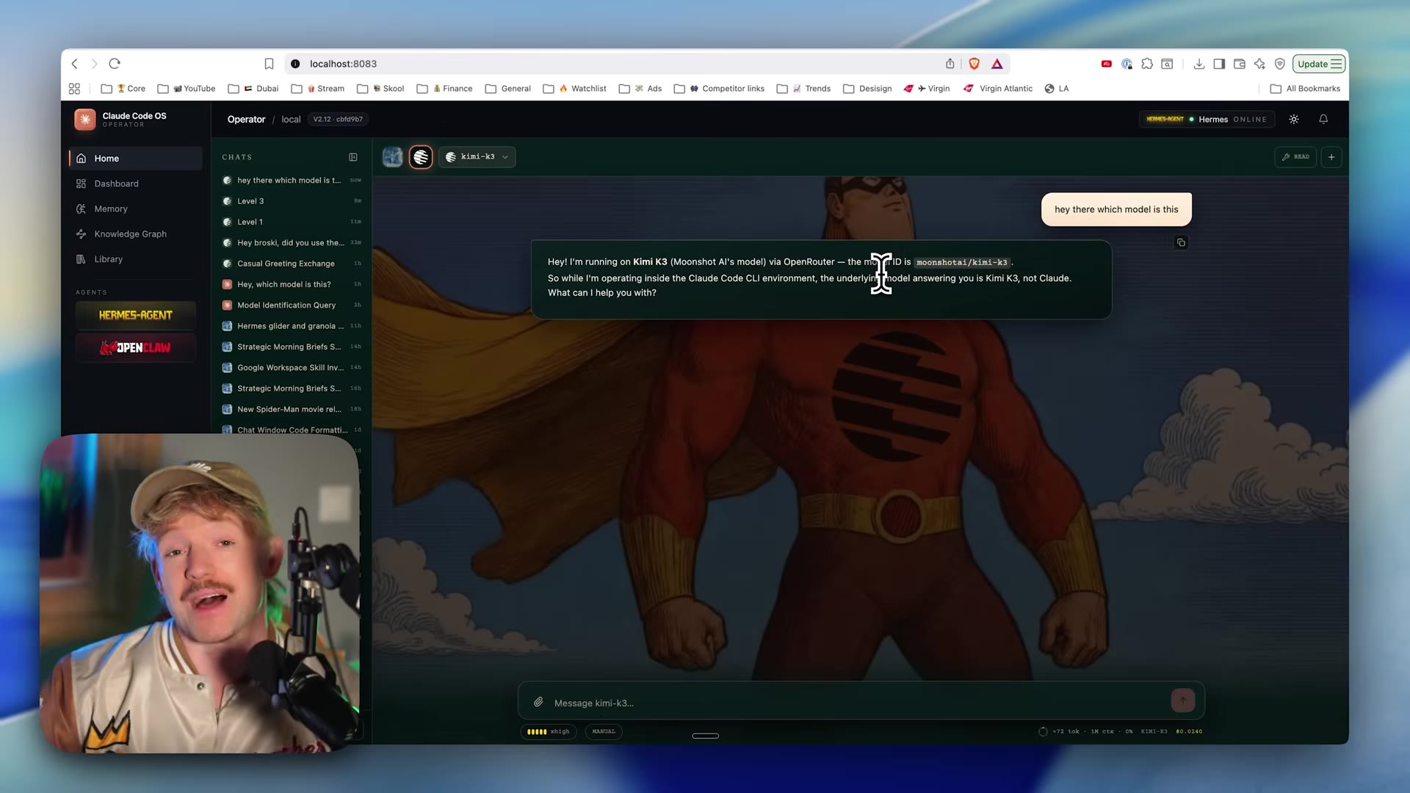1410x793 pixels.
Task: Open the 'Level 1' chat
Action: [292, 222]
